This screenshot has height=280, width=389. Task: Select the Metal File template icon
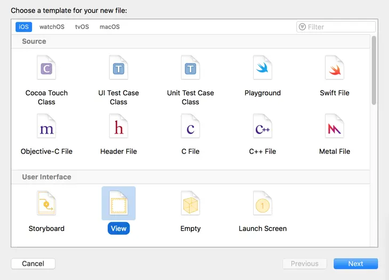pyautogui.click(x=335, y=127)
